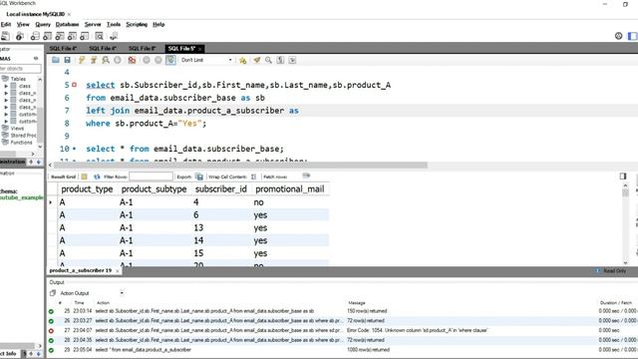Toggle the auto-commit mode button
Image resolution: width=638 pixels, height=359 pixels.
[170, 60]
